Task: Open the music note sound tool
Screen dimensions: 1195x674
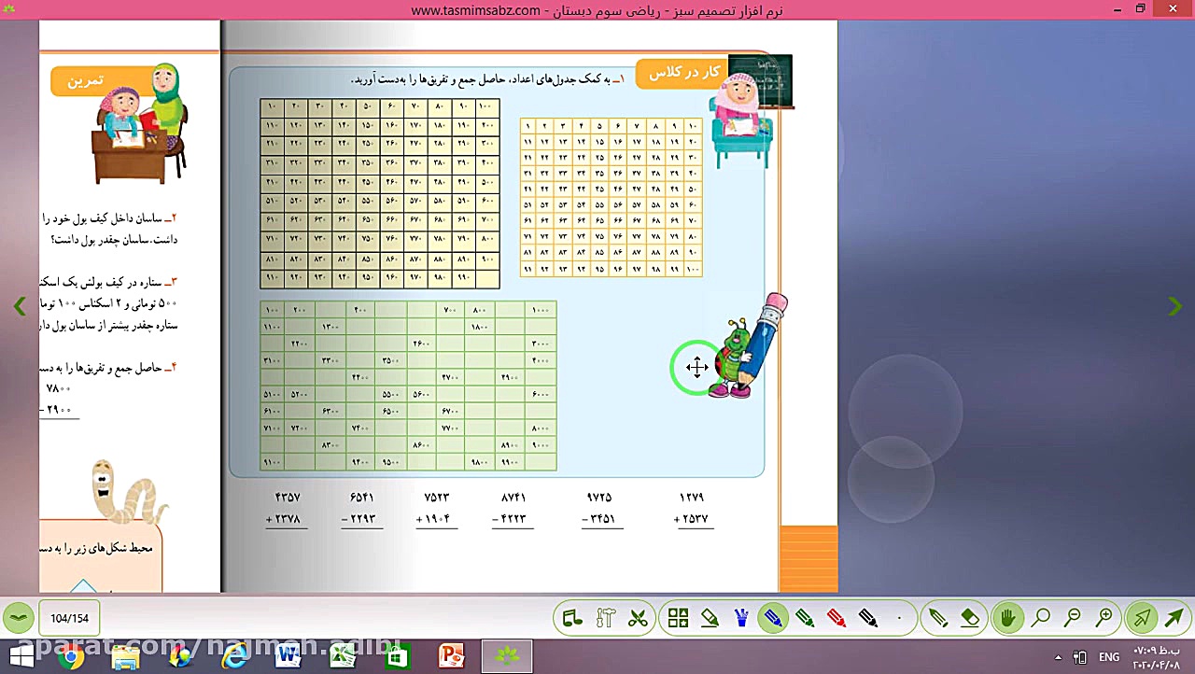Action: (572, 618)
